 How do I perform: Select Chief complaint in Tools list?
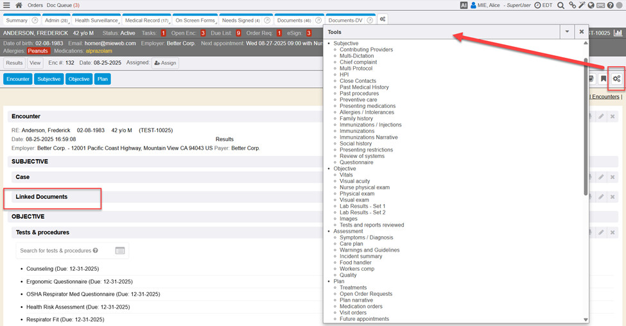coord(358,62)
